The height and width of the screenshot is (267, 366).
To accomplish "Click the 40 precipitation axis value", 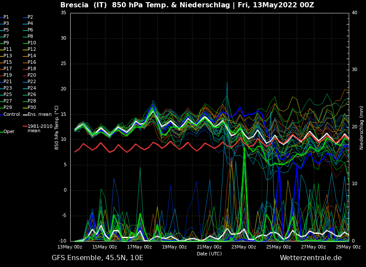I will [x=354, y=12].
